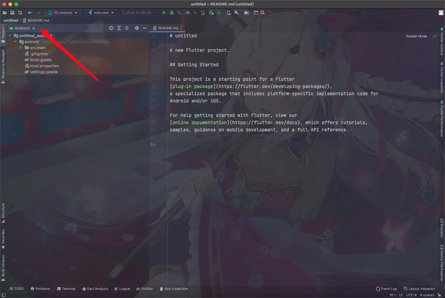Start debugging with the bug icon
The width and height of the screenshot is (445, 298).
pyautogui.click(x=172, y=13)
